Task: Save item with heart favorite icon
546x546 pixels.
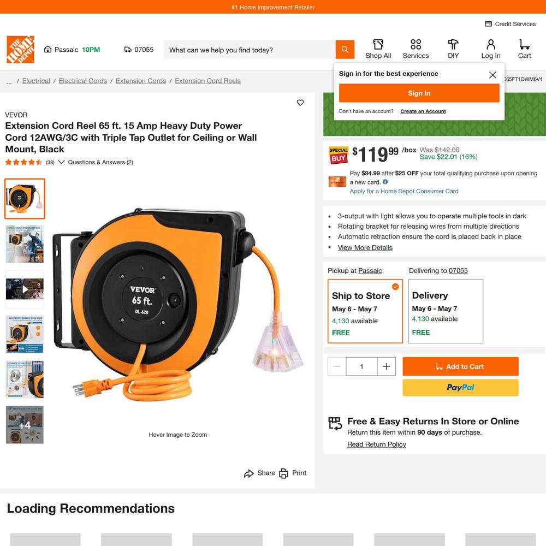Action: click(x=300, y=103)
